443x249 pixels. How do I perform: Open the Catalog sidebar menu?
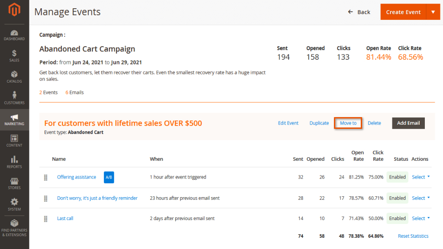14,77
